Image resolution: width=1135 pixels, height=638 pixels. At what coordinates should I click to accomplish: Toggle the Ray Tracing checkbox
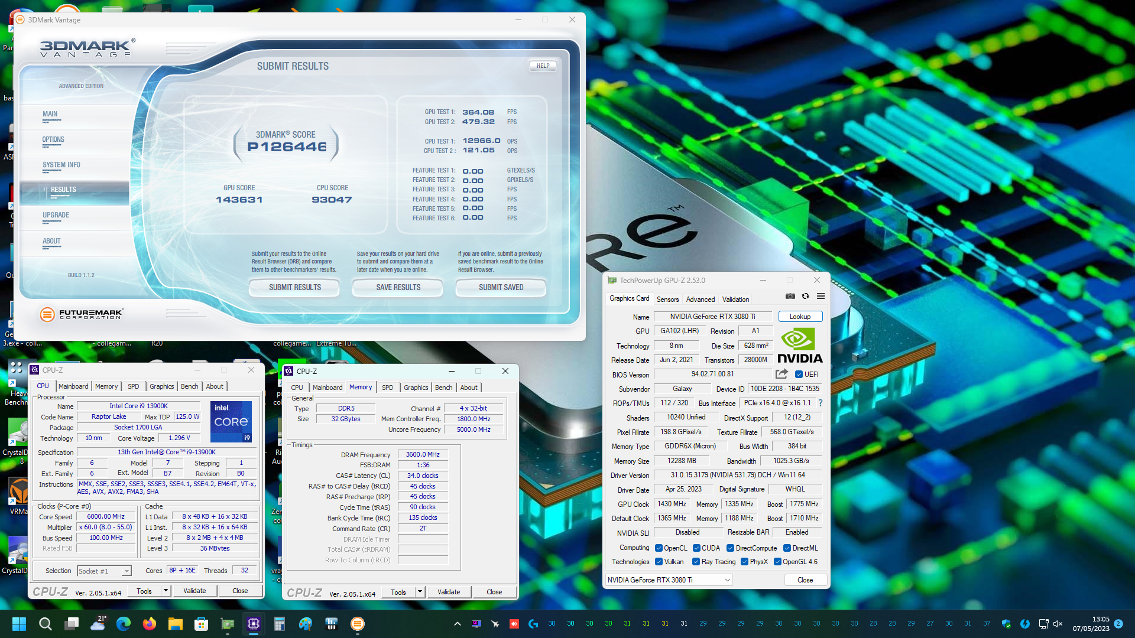(x=696, y=562)
